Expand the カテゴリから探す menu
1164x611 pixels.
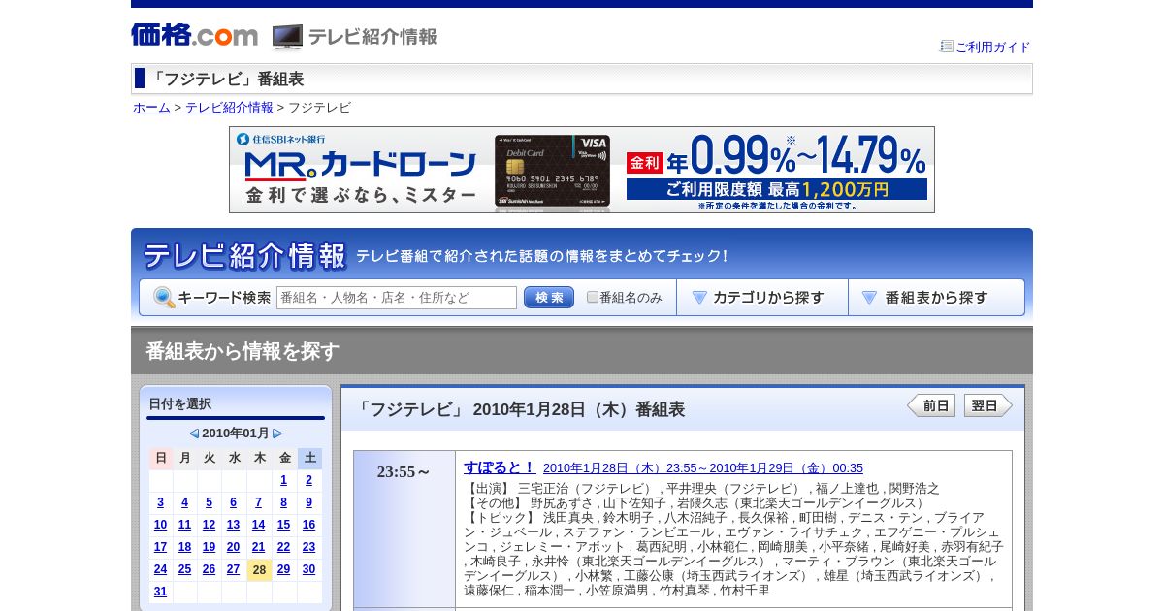pos(762,298)
